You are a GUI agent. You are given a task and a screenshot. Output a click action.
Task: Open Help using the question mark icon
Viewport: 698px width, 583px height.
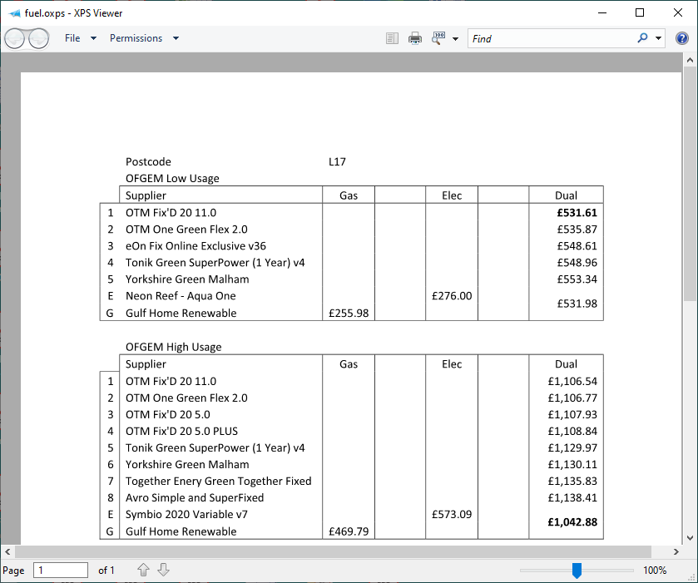(x=681, y=39)
